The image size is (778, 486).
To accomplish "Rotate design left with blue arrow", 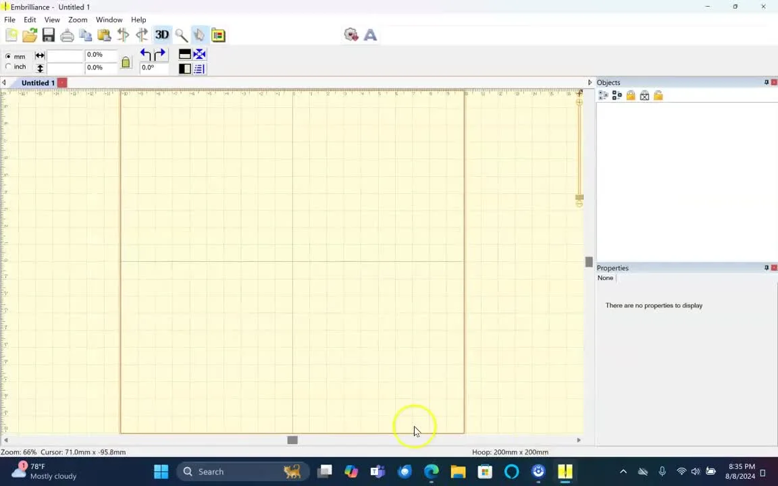I will click(x=145, y=54).
